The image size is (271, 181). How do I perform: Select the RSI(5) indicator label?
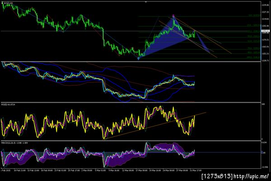[8, 104]
